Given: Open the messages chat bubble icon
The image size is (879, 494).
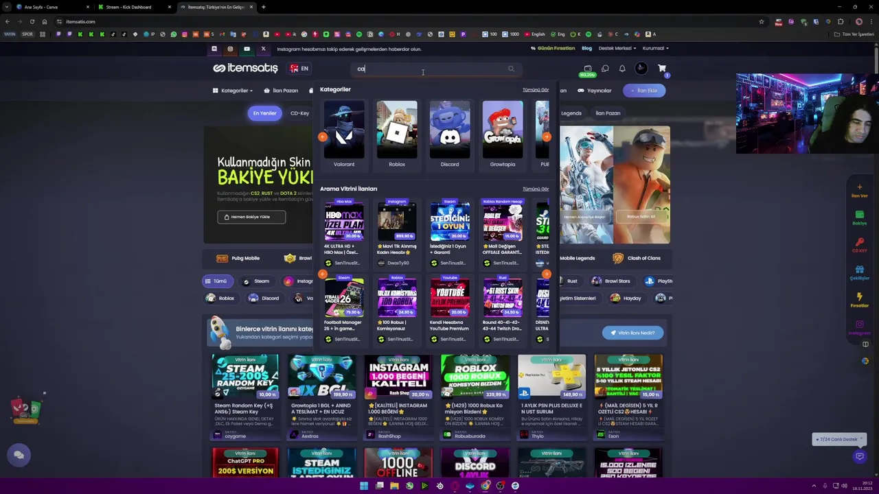Looking at the screenshot, I should [x=605, y=69].
